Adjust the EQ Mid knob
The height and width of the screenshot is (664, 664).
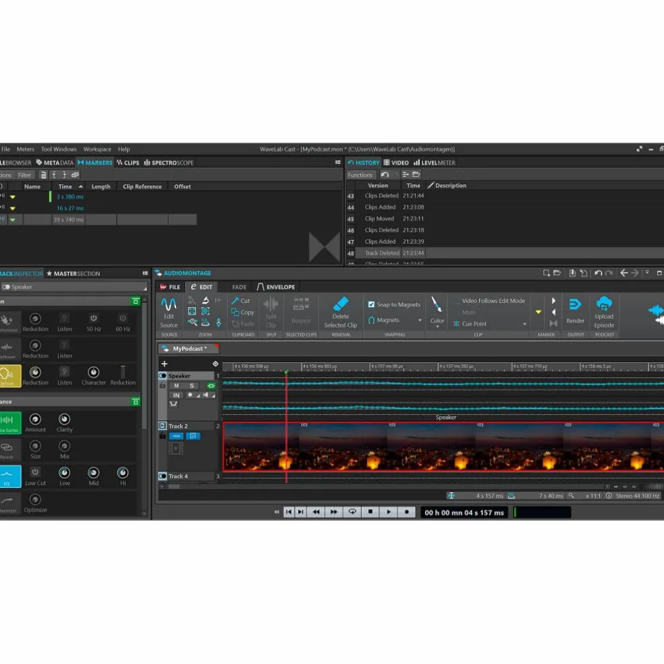94,472
